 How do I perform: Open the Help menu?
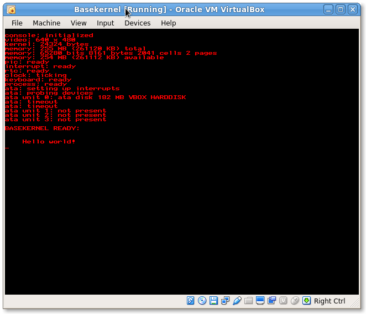[x=168, y=23]
